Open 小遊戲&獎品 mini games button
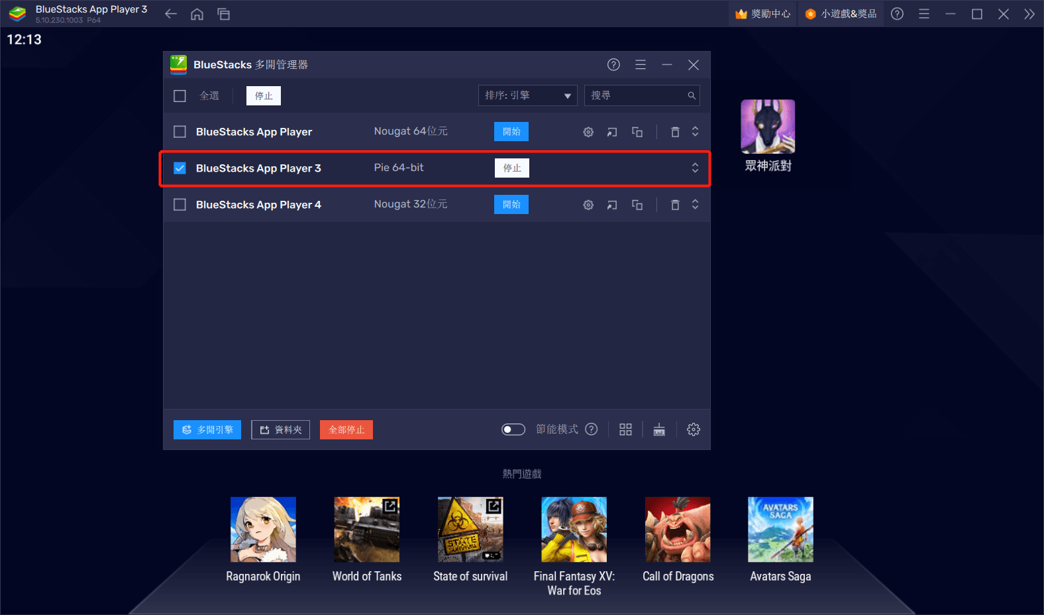Screen dimensions: 1044x615 point(841,14)
